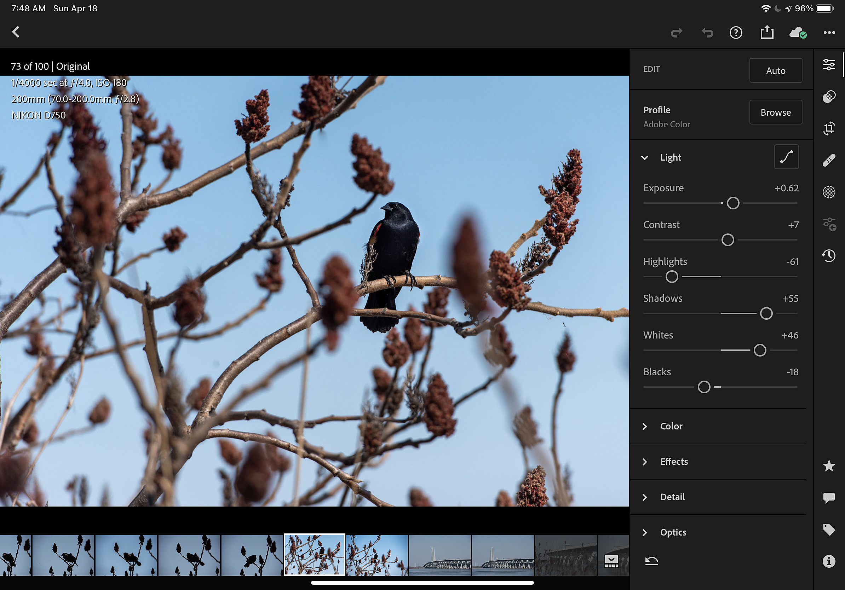The height and width of the screenshot is (590, 845).
Task: Tap the Shadows value +55
Action: tap(791, 298)
